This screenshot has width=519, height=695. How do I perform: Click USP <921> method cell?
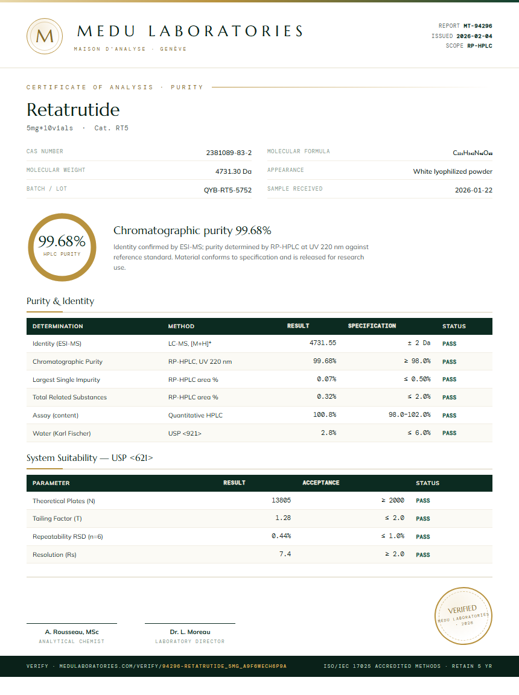pyautogui.click(x=185, y=434)
